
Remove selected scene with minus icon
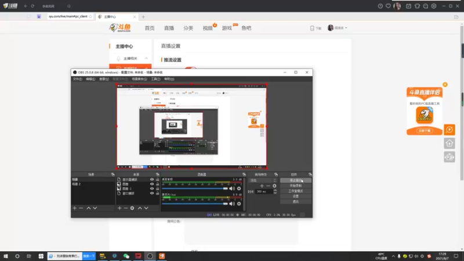(x=81, y=208)
